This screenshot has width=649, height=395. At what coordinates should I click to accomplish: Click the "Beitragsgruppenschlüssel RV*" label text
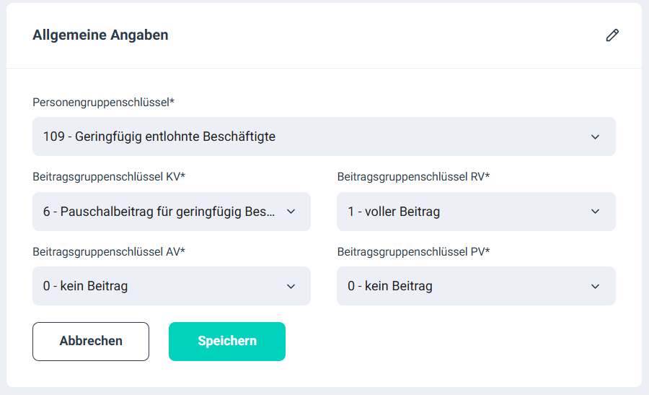[x=413, y=176]
